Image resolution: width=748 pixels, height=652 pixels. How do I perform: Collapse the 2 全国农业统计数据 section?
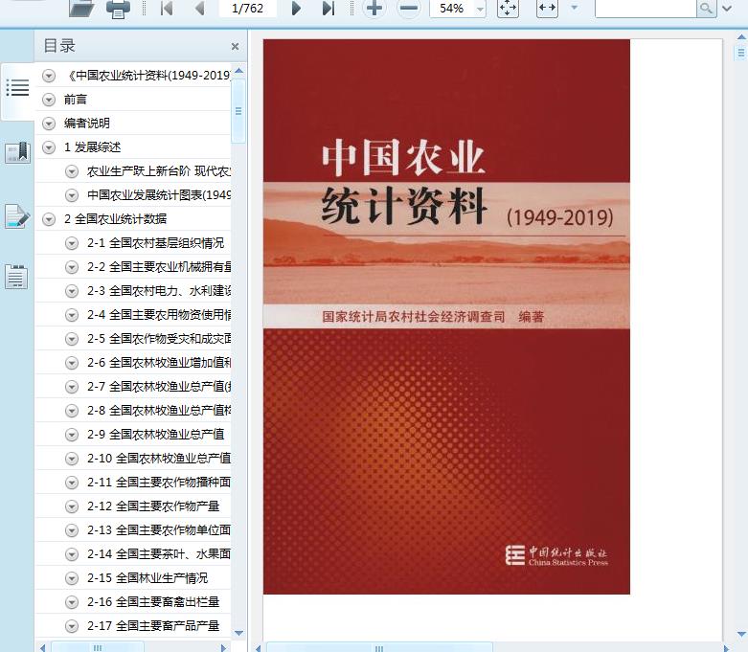[x=49, y=219]
